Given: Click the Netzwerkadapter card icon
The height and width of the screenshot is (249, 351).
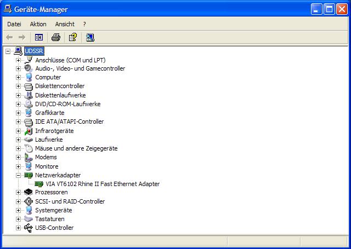Looking at the screenshot, I should coord(29,175).
